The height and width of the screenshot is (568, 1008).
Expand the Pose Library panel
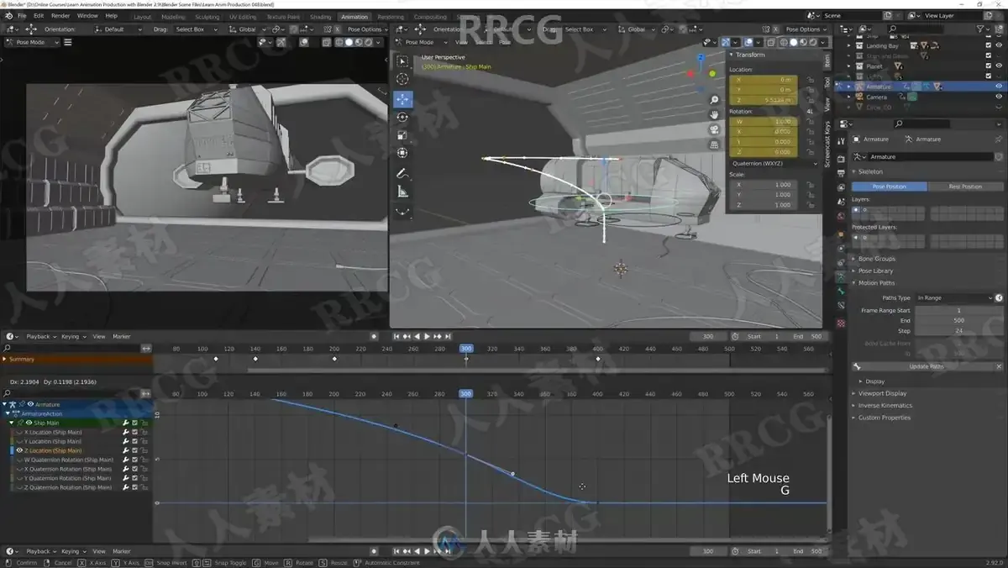[x=875, y=271]
